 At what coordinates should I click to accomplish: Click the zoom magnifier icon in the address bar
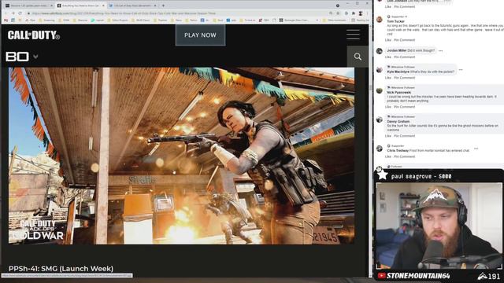tap(331, 13)
